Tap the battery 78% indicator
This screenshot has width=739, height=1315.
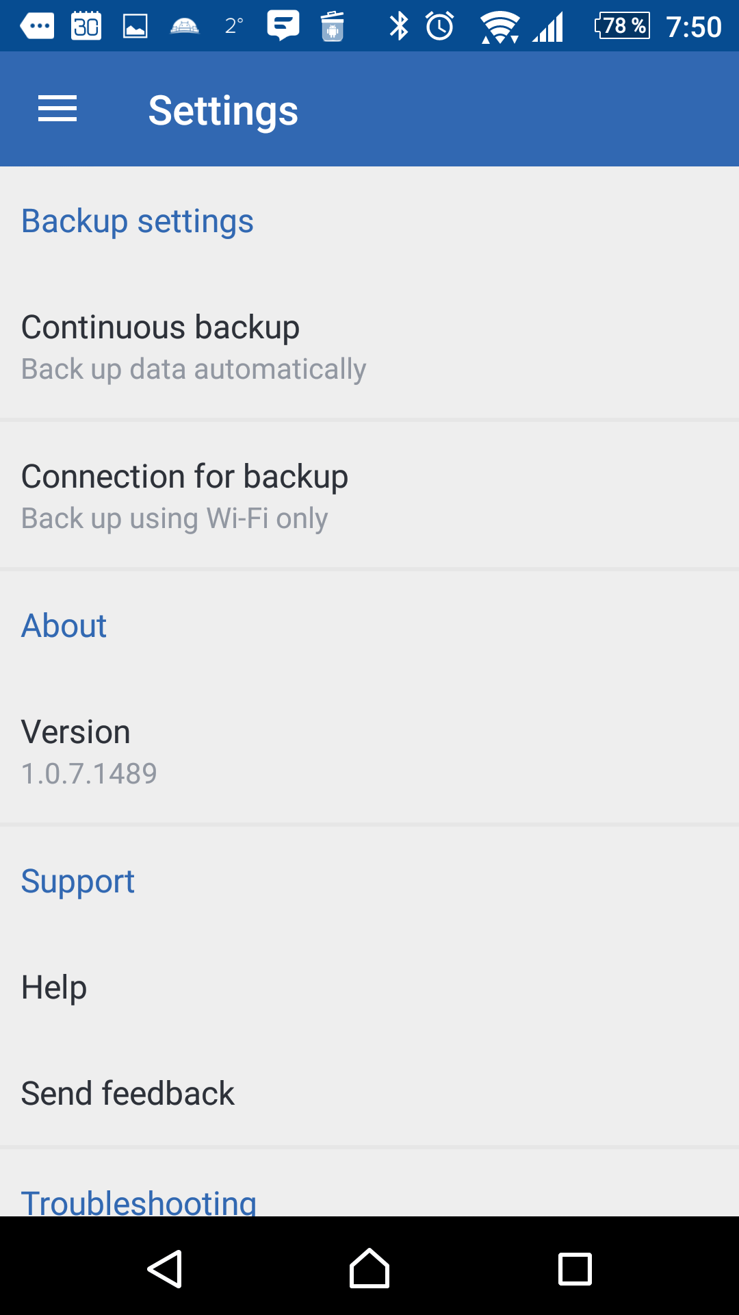(x=622, y=26)
